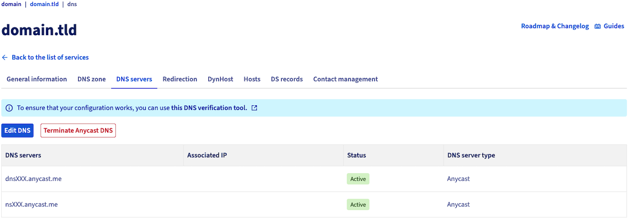Go to the DynHost tab

(x=220, y=79)
